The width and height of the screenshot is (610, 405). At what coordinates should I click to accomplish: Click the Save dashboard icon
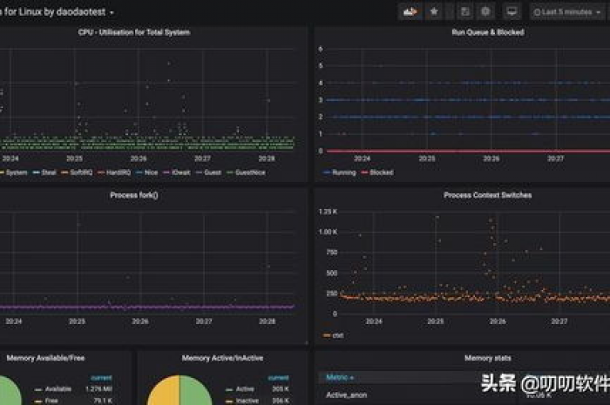click(x=465, y=12)
